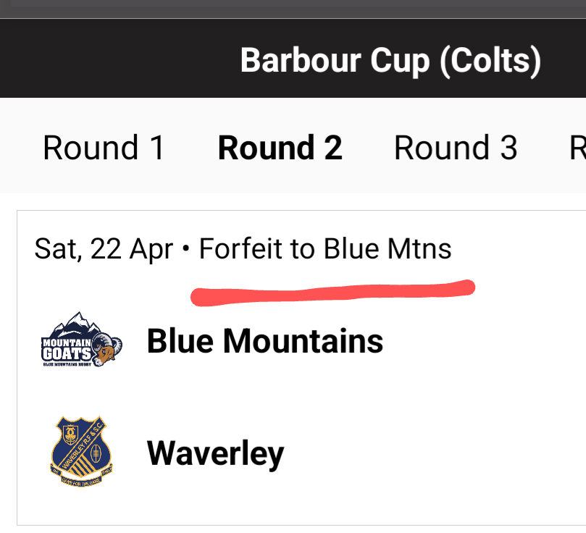Open the Blue Mountains Goats team logo

point(81,340)
